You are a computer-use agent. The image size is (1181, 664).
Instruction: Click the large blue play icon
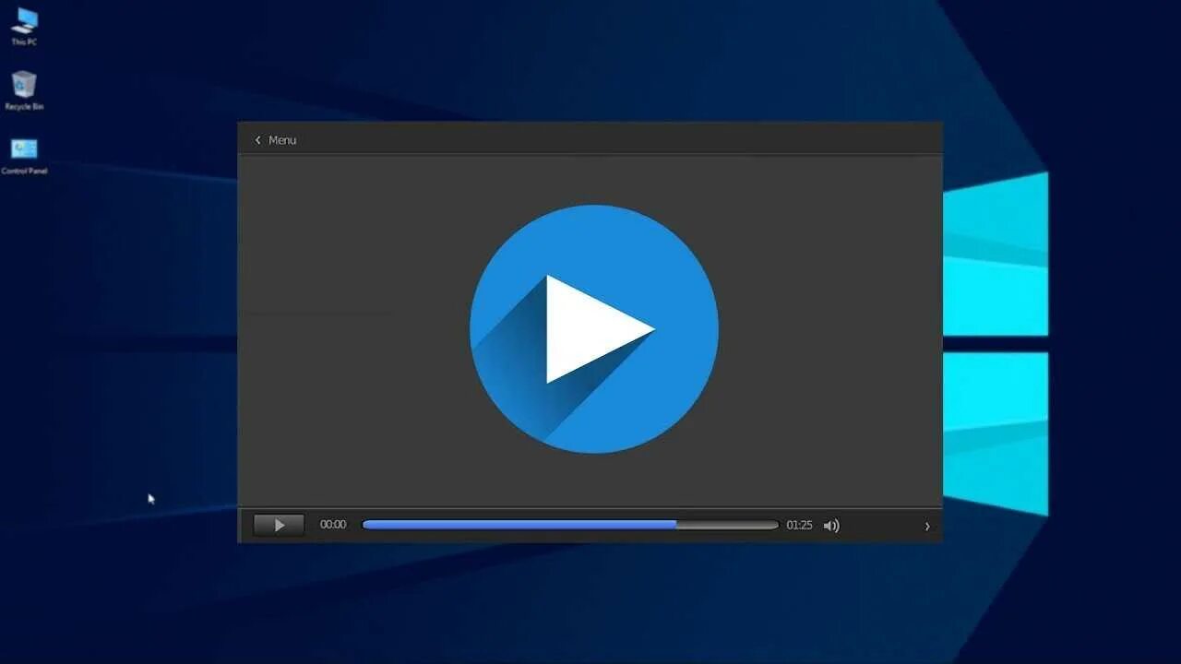coord(594,329)
